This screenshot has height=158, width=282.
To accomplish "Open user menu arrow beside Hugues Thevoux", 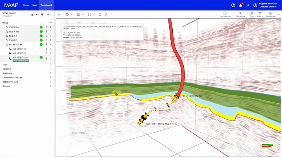I will 280,5.
